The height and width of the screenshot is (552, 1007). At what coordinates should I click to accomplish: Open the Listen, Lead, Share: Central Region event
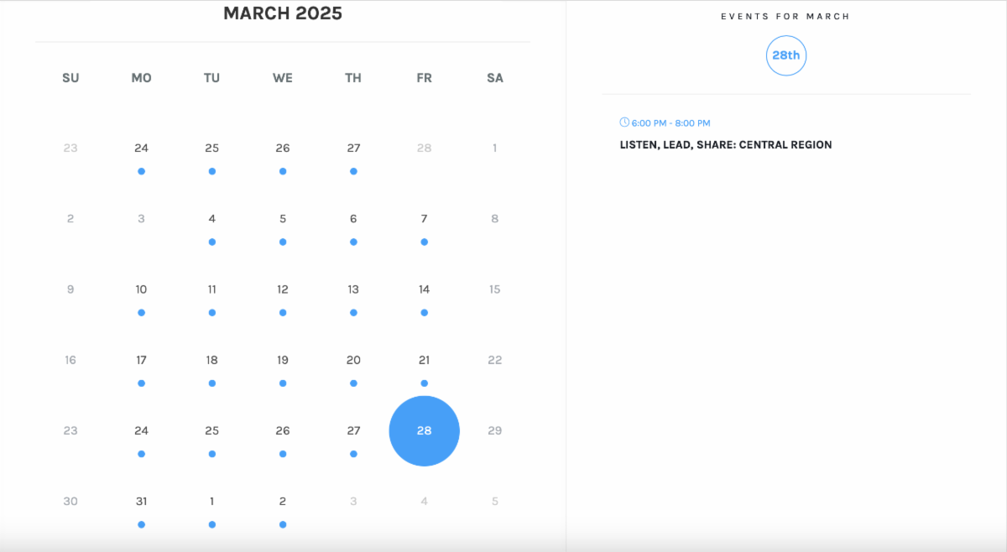pyautogui.click(x=726, y=145)
